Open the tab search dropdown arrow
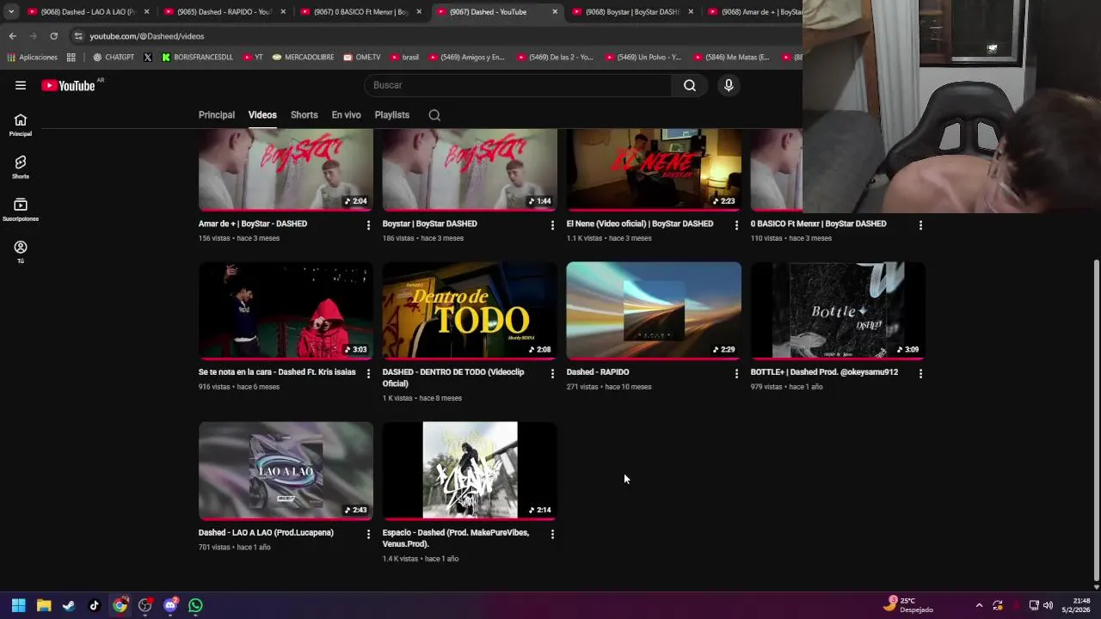 [x=10, y=12]
